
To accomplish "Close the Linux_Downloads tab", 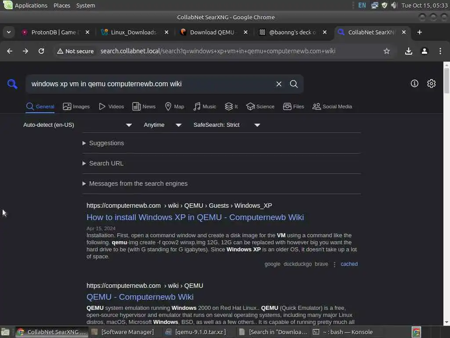I will click(167, 32).
